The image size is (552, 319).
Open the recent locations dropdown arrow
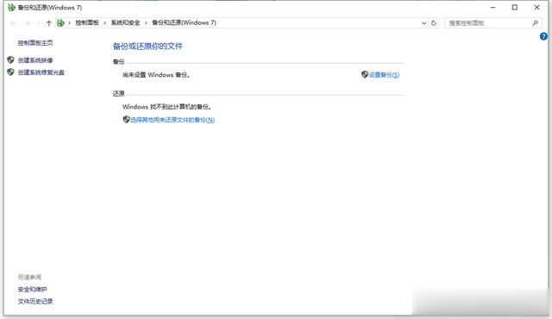39,23
